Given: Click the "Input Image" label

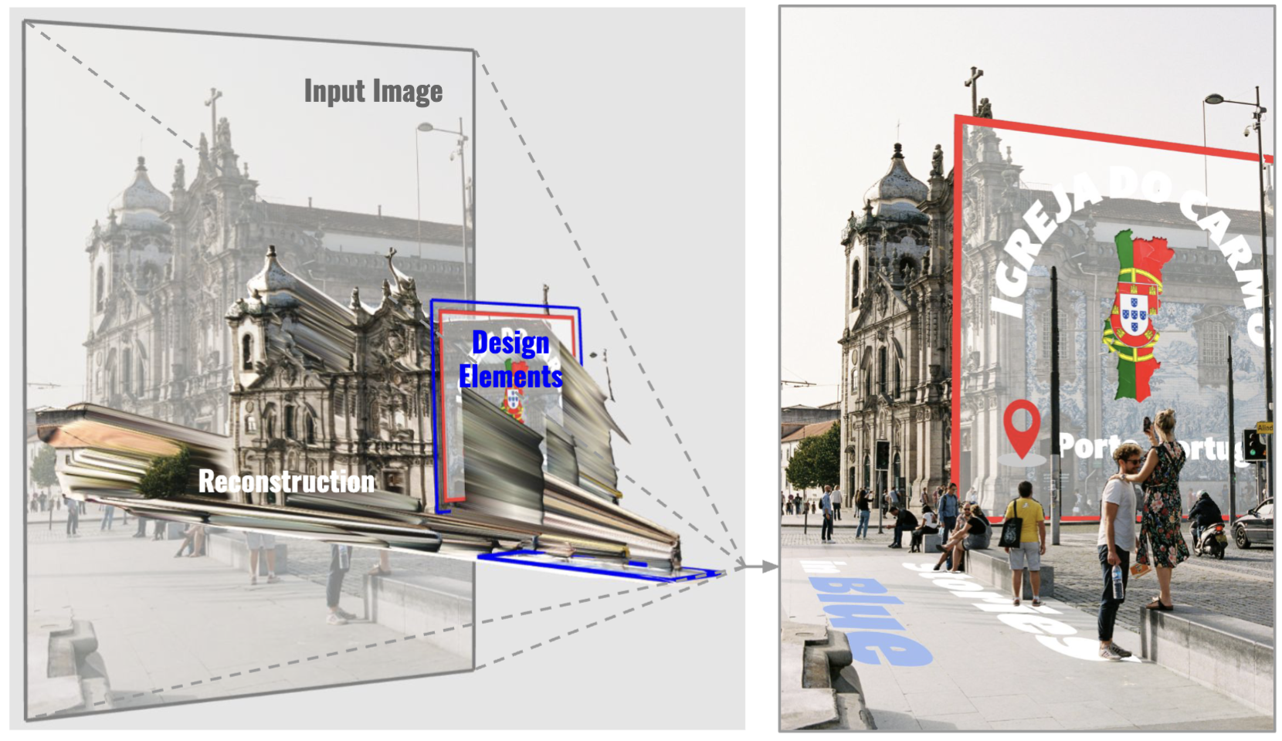Looking at the screenshot, I should [x=373, y=91].
